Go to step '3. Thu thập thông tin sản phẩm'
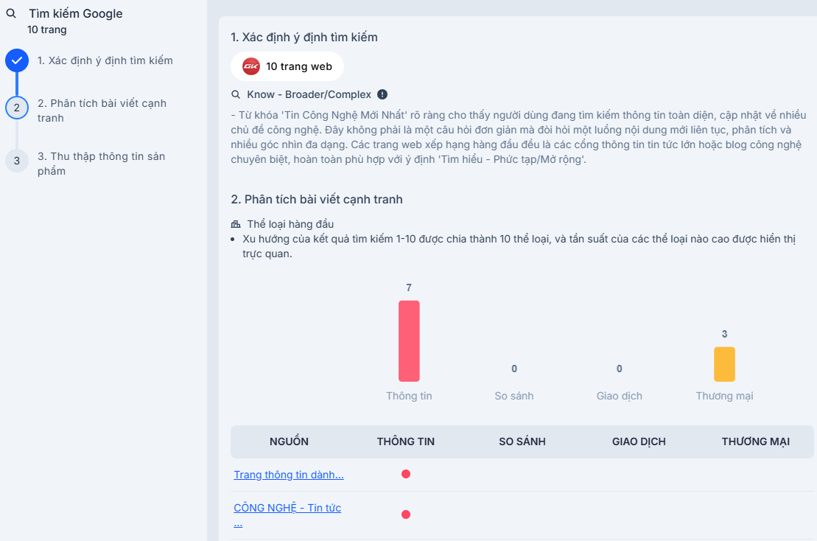The image size is (817, 541). pos(102,164)
